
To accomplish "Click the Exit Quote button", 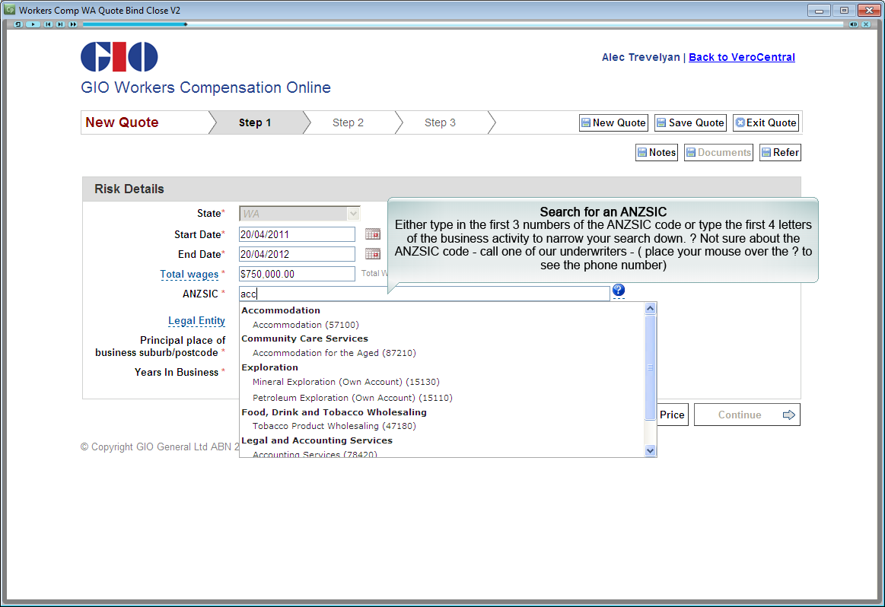I will [766, 122].
